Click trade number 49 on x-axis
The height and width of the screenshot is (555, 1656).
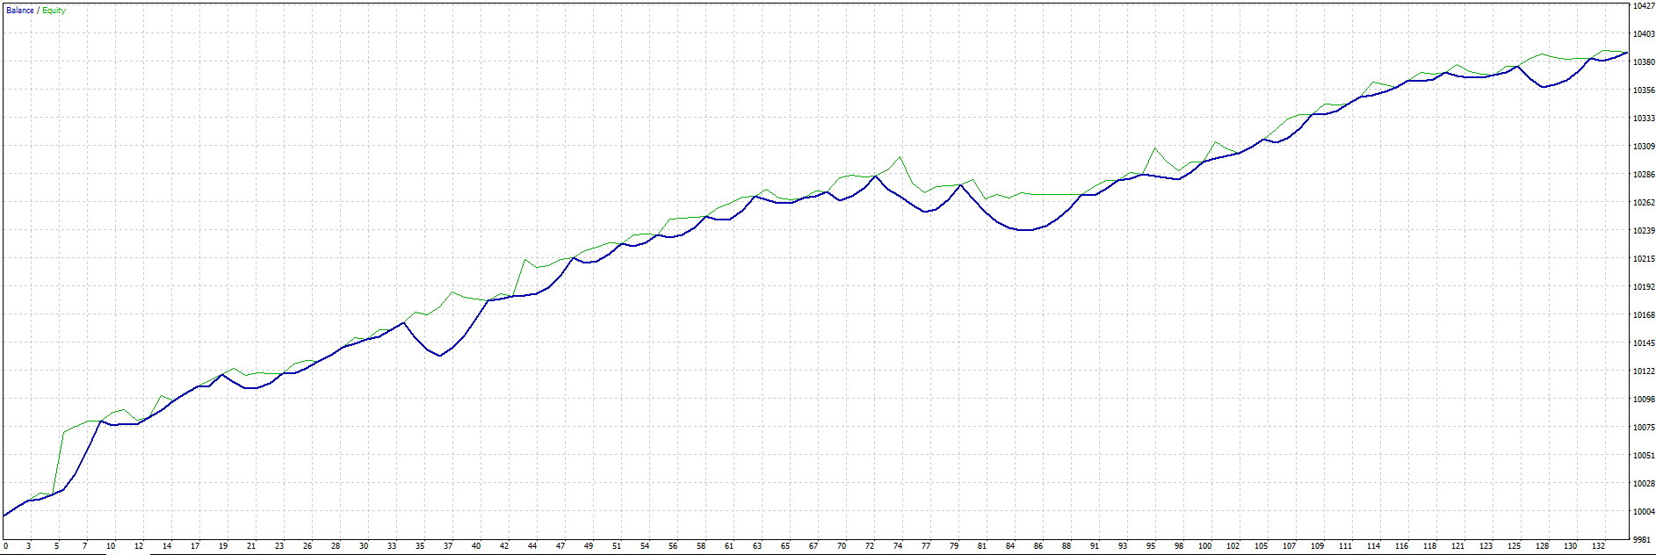coord(589,546)
